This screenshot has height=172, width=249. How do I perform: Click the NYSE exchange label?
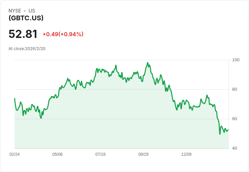pos(15,10)
